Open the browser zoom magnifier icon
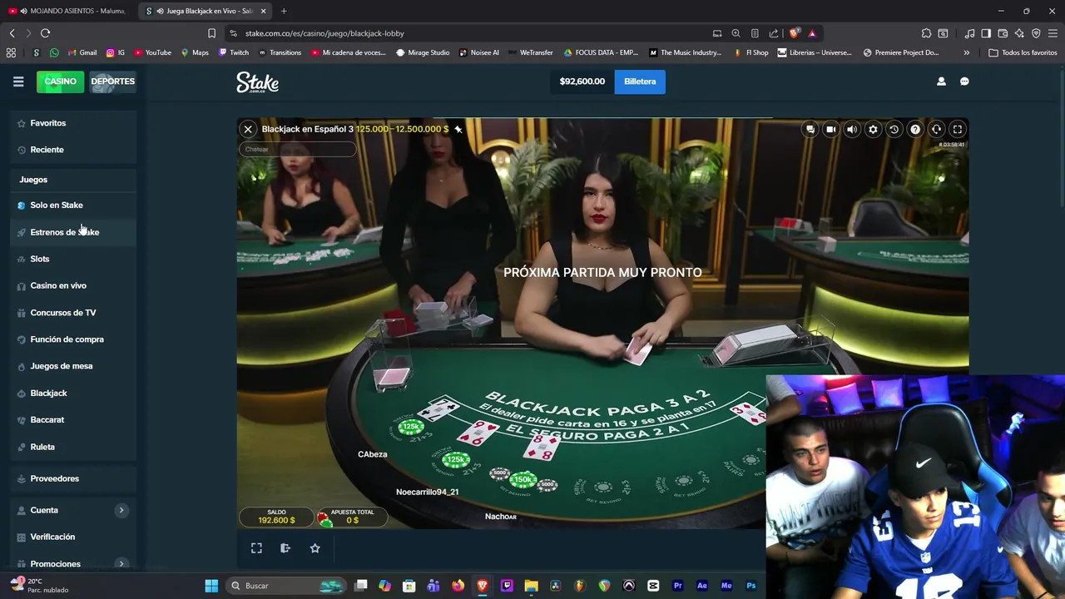 736,33
